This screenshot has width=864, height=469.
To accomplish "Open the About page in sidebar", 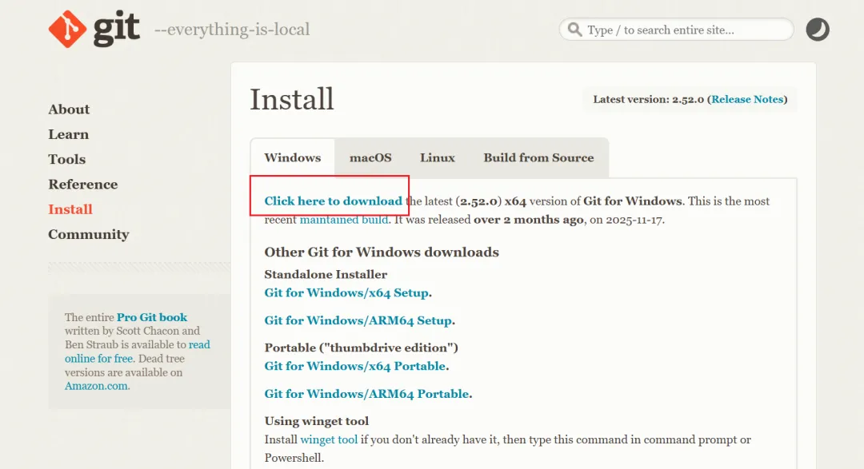I will coord(69,109).
